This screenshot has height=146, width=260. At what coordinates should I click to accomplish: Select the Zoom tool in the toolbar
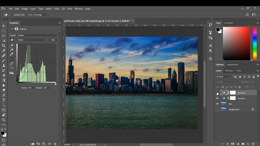(x=4, y=120)
